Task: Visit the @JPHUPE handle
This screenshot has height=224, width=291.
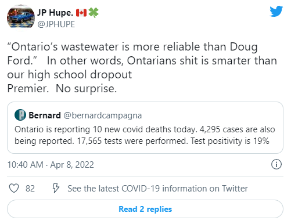Action: pyautogui.click(x=56, y=24)
